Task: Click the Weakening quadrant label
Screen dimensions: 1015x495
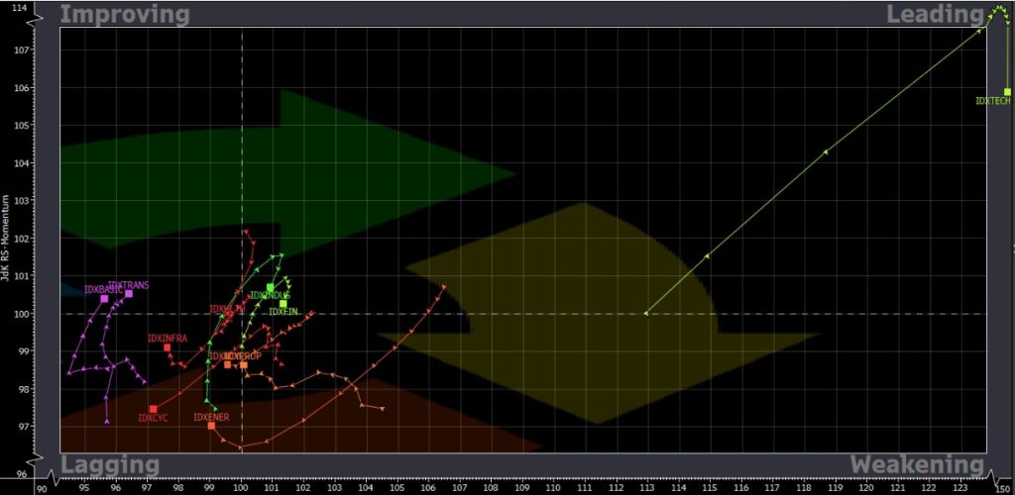Action: click(917, 464)
